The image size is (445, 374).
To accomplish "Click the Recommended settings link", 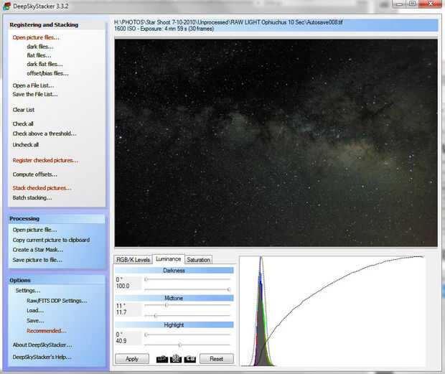I will (46, 331).
